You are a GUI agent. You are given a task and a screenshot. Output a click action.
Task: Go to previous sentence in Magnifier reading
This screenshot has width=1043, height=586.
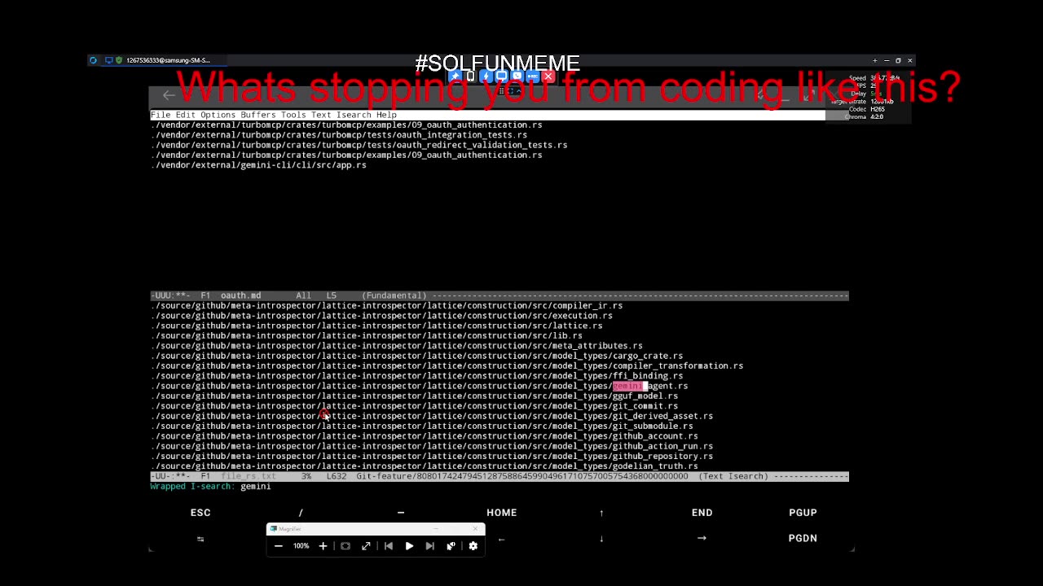(x=389, y=546)
